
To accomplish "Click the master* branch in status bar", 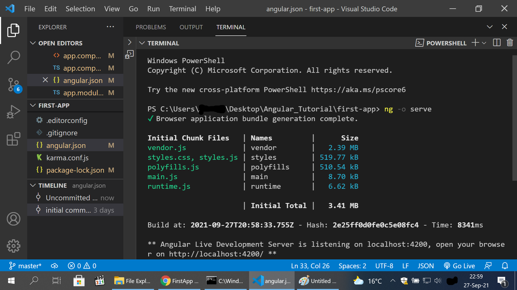I will tap(25, 266).
